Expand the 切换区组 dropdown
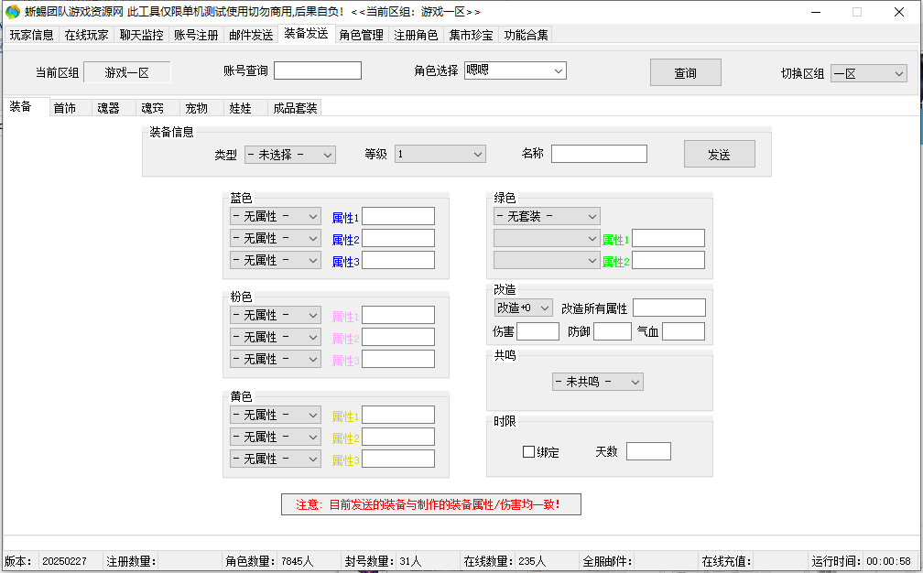Screen dimensions: 923x573 (868, 73)
